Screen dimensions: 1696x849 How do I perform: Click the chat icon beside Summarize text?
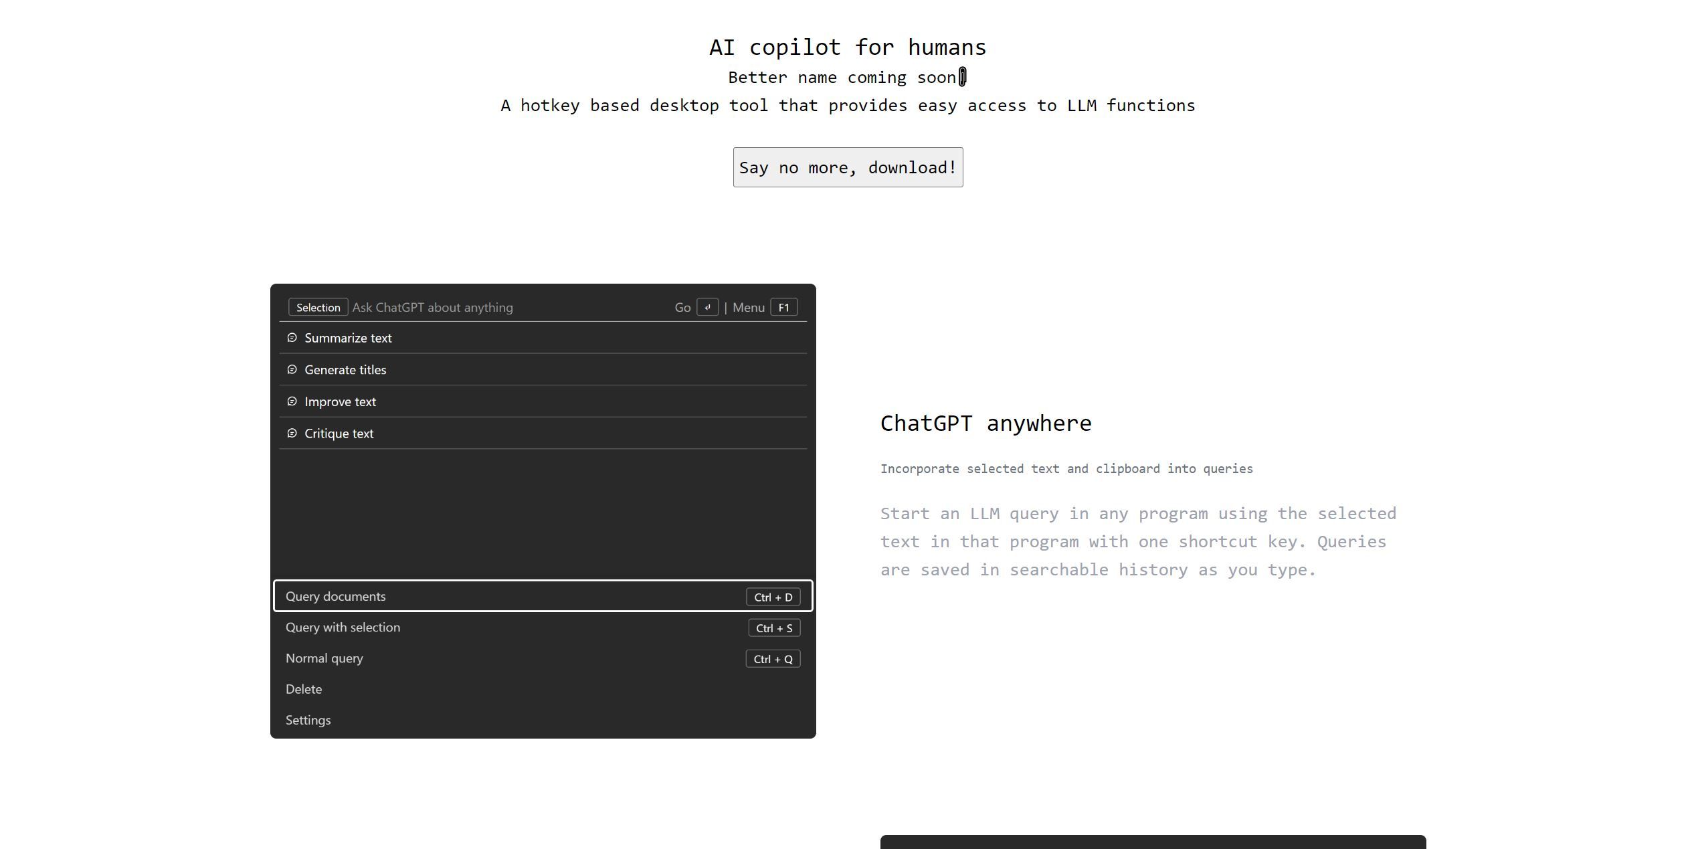(292, 338)
